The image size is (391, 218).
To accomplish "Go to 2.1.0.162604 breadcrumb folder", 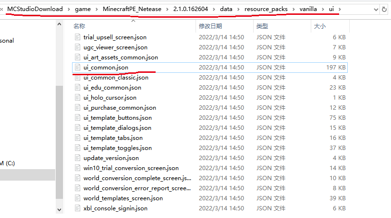I will pos(191,9).
